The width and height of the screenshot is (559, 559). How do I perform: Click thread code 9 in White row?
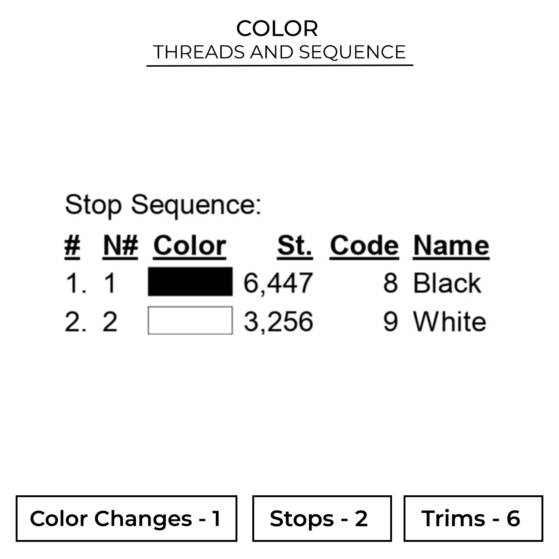click(390, 321)
